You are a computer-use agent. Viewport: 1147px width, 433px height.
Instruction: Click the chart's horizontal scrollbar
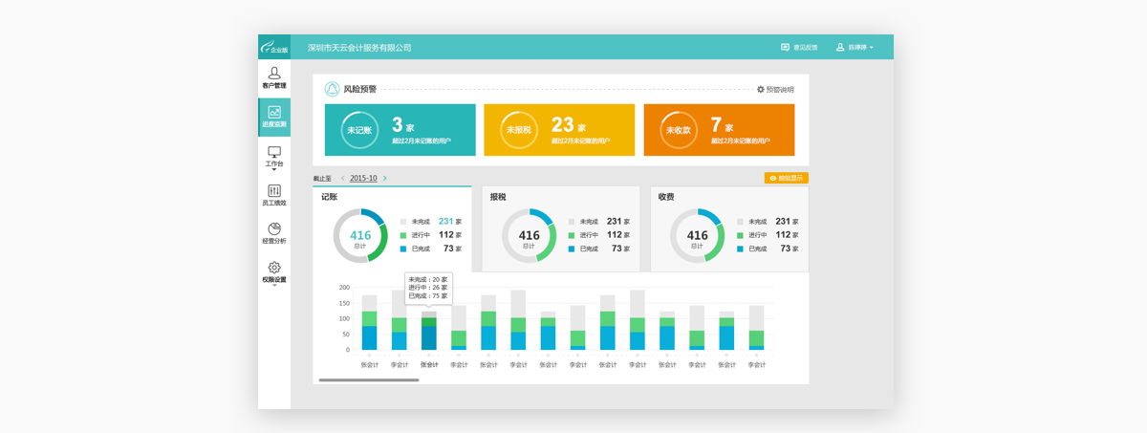pyautogui.click(x=369, y=380)
